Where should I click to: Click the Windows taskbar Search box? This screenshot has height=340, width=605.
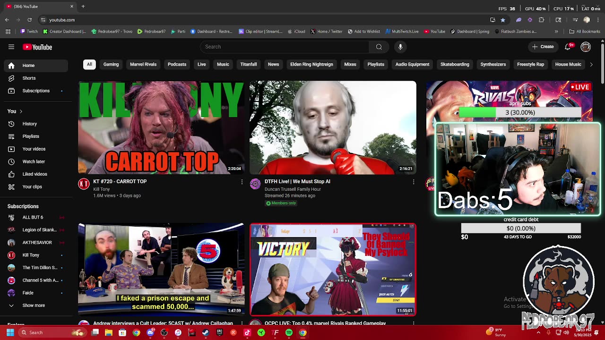(x=52, y=332)
